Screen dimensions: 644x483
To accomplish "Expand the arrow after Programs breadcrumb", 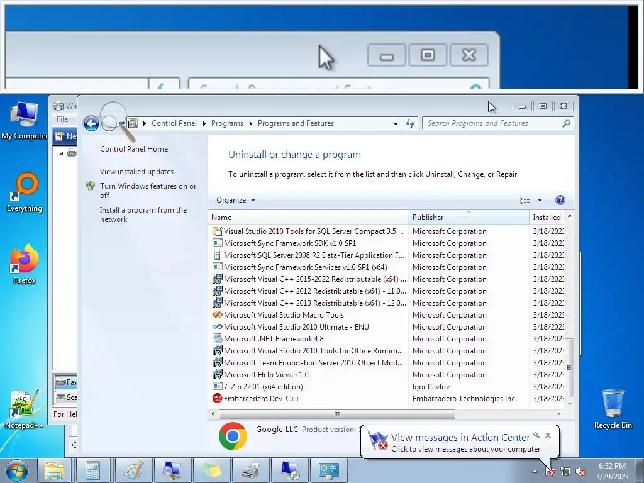I will (x=250, y=124).
